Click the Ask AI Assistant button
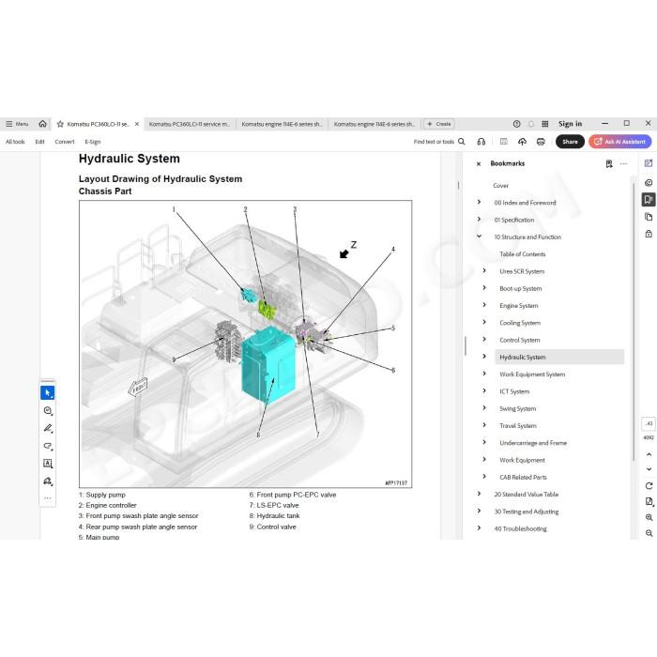 tap(620, 142)
